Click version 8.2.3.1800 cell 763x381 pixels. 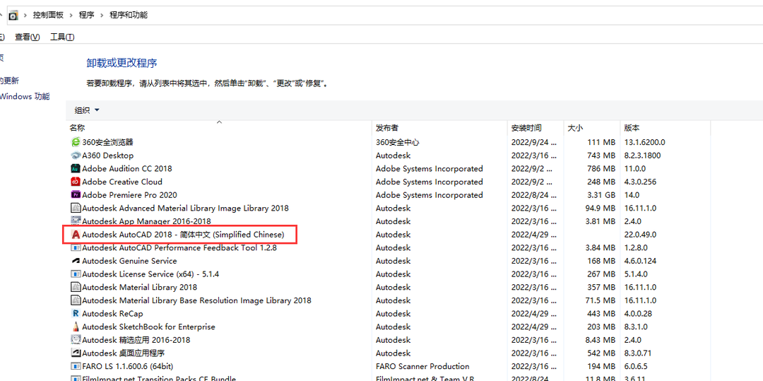pos(642,156)
